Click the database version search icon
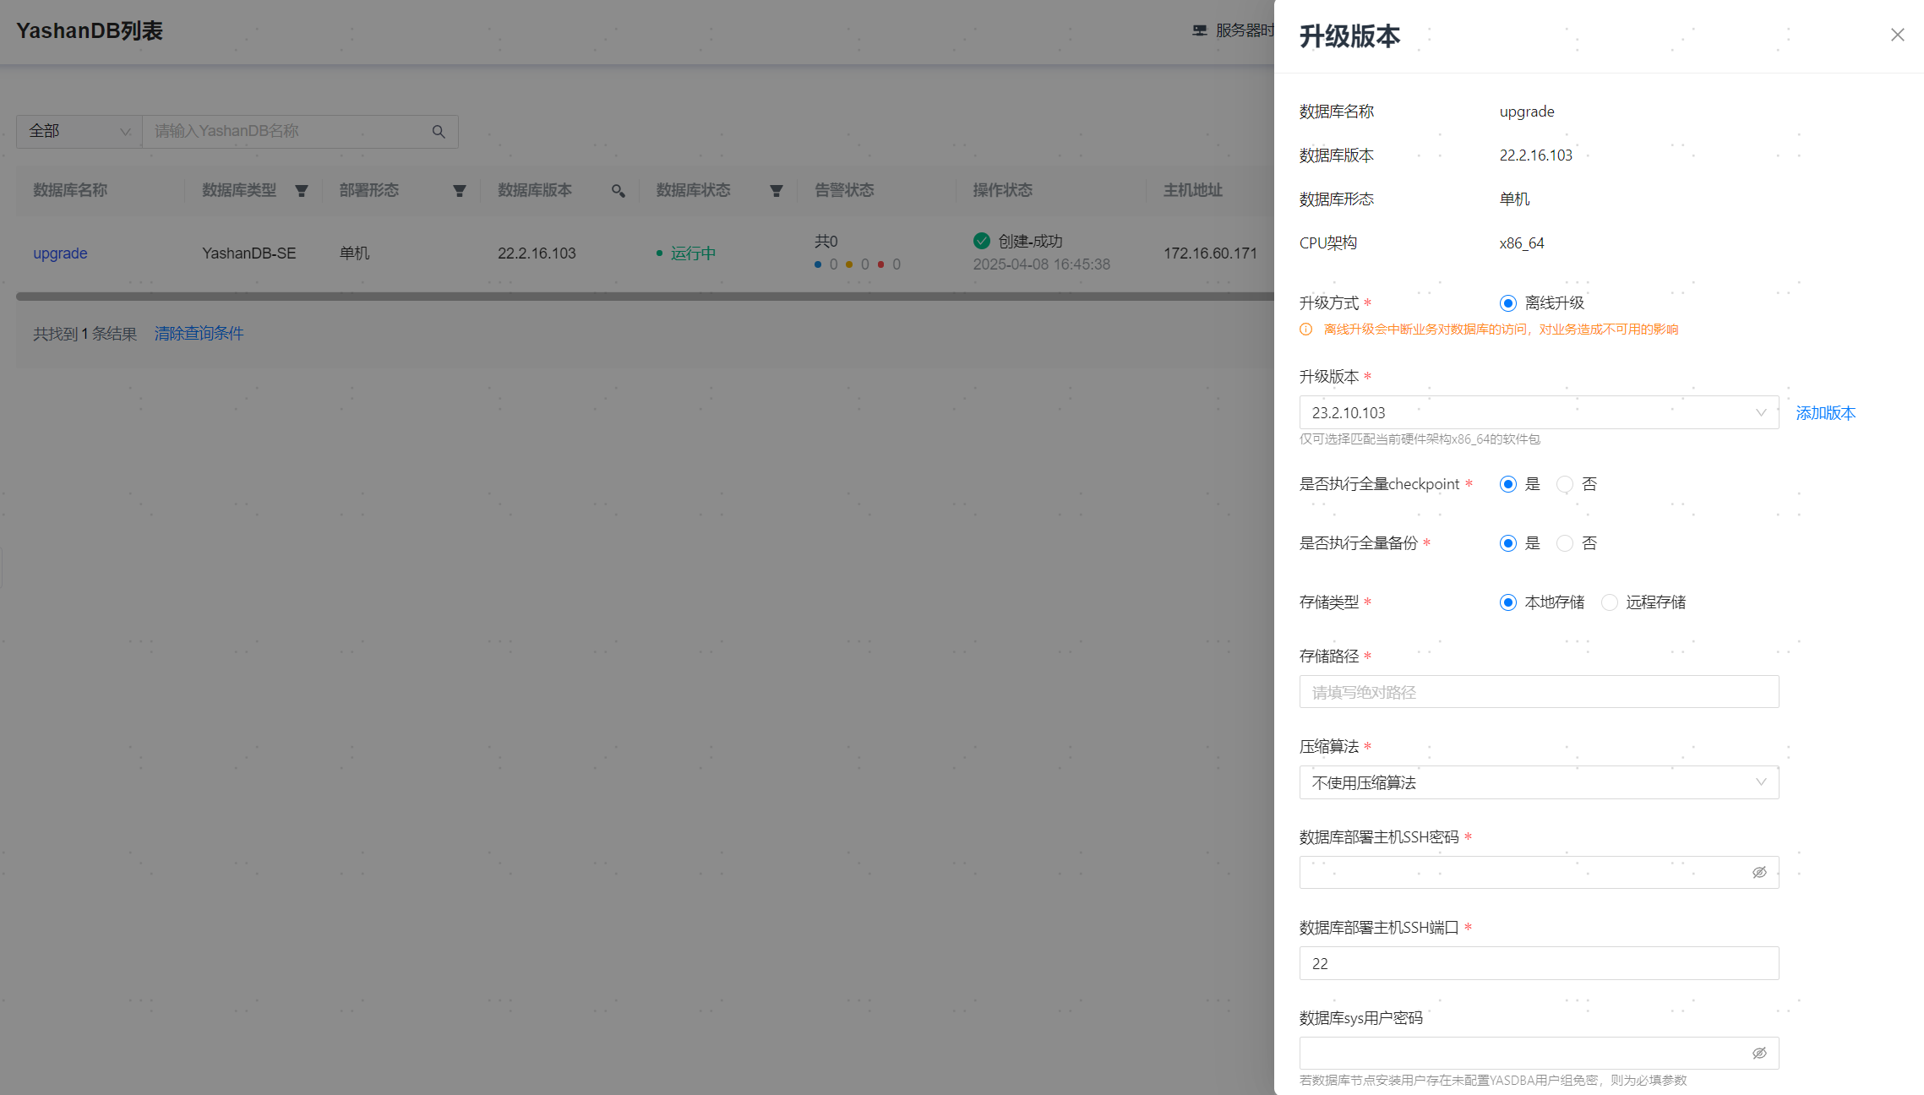1924x1095 pixels. [x=618, y=191]
